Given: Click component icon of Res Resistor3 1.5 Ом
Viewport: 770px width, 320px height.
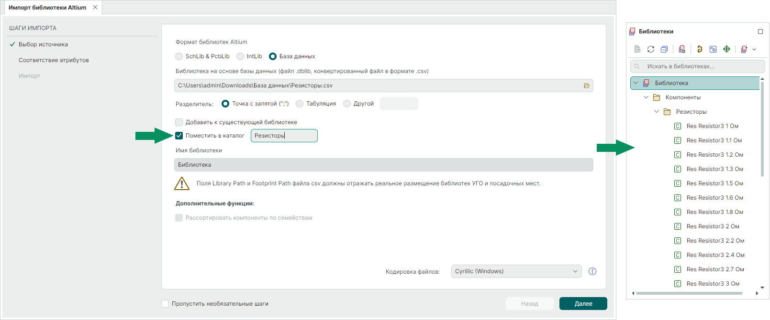Looking at the screenshot, I should (678, 183).
